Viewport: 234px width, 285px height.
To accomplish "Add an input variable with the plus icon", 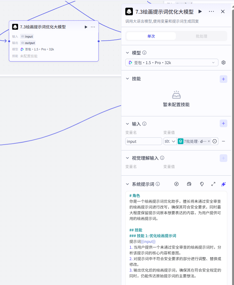I will pyautogui.click(x=223, y=124).
